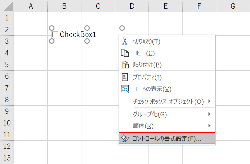The width and height of the screenshot is (250, 164).
Task: Select column A header
Action: pyautogui.click(x=31, y=6)
